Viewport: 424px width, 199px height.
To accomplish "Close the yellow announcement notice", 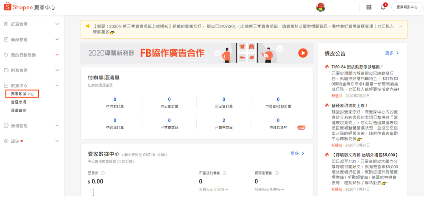I will click(x=400, y=26).
